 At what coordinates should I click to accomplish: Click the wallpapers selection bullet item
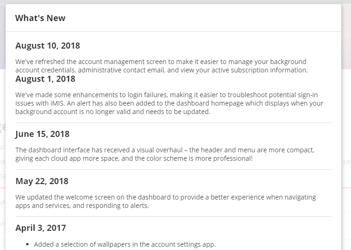point(125,244)
